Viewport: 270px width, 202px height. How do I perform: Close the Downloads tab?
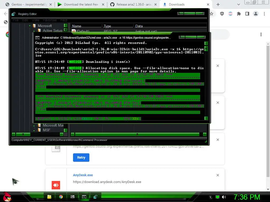(208, 5)
